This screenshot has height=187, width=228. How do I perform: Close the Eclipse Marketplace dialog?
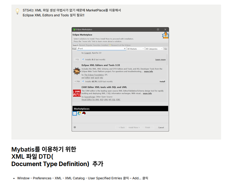(165, 30)
